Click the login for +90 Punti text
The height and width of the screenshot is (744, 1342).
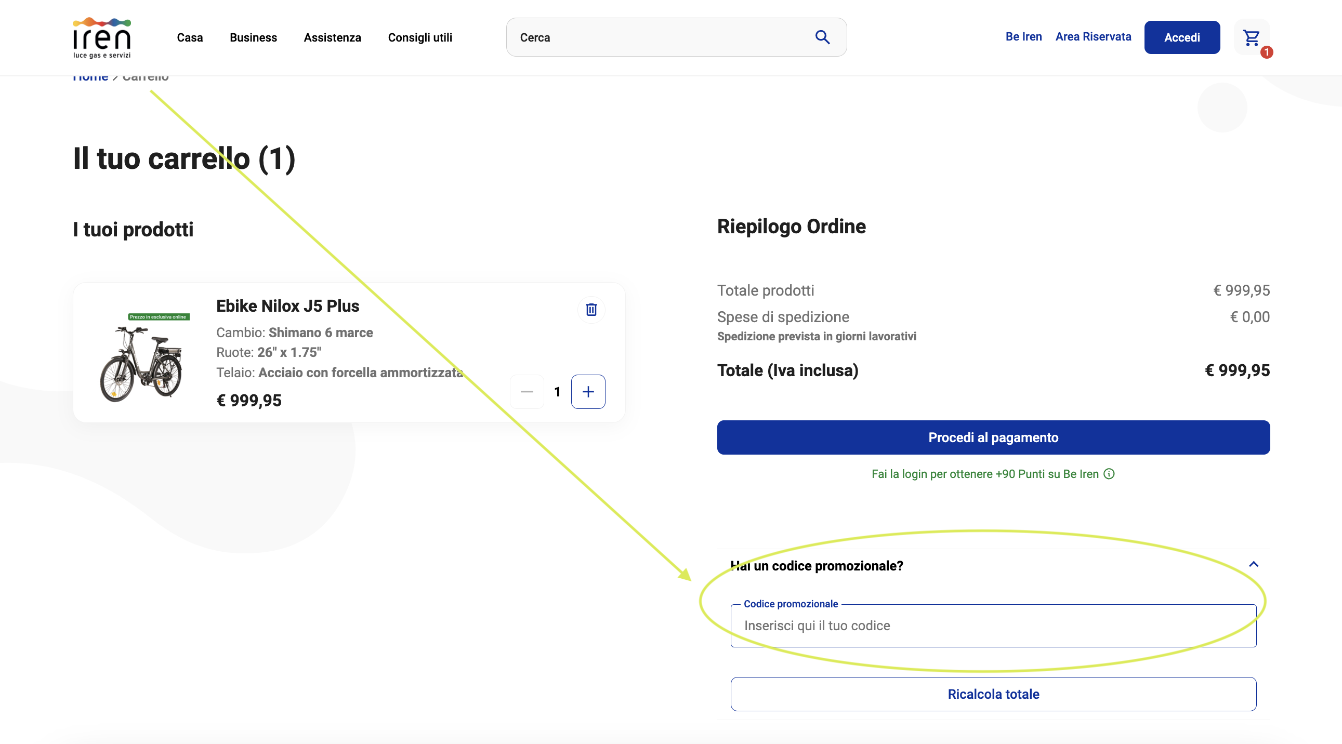coord(984,474)
